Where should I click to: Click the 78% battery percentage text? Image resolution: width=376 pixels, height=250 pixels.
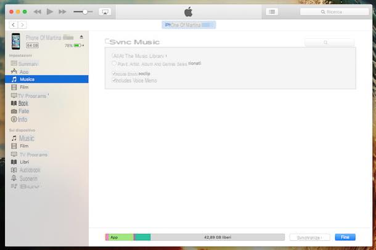68,46
